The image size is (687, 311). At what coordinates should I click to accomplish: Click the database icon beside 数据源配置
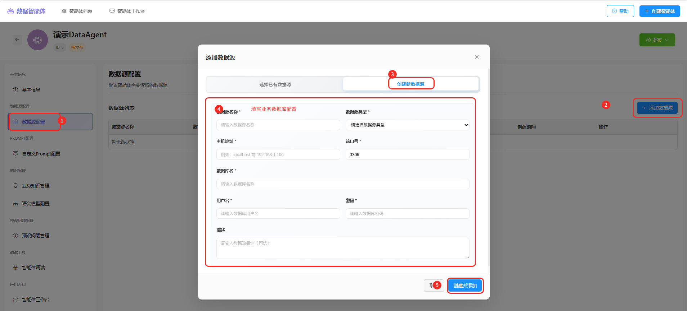(x=15, y=122)
